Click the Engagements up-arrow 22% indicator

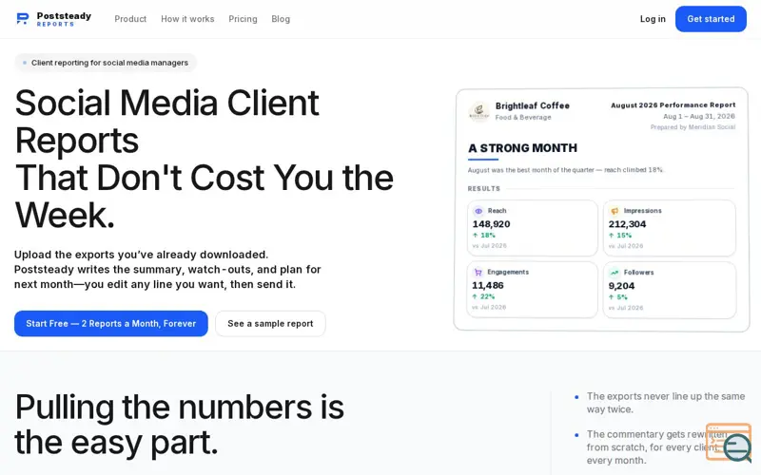click(483, 296)
